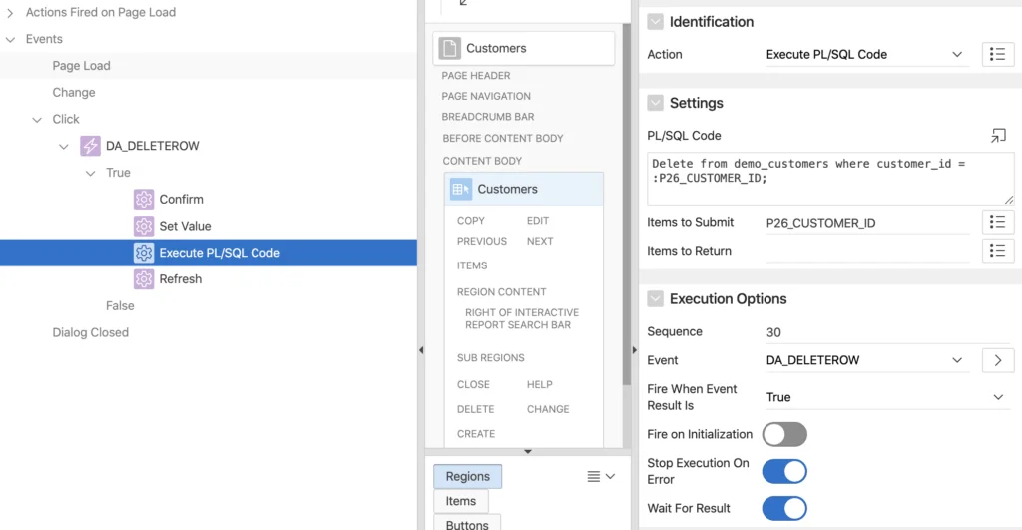
Task: Click the gear icon beside Execute PL/SQL Code
Action: [x=144, y=253]
